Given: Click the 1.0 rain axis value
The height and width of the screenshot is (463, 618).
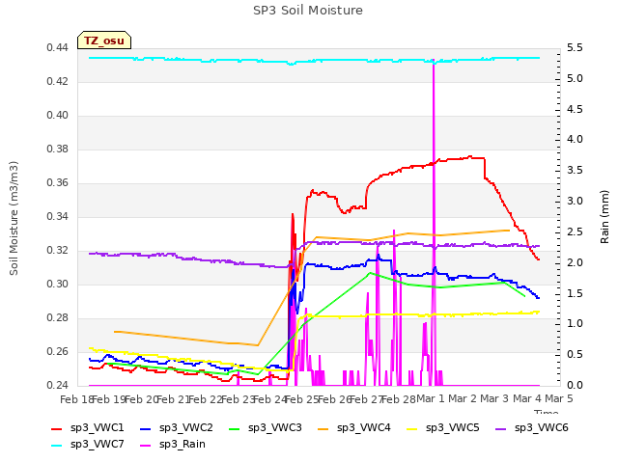Looking at the screenshot, I should tap(575, 324).
